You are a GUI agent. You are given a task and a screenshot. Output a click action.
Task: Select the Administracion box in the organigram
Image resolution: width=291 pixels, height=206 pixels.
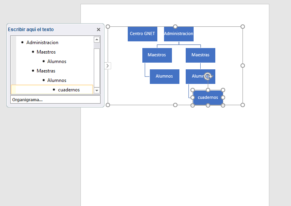pos(179,34)
